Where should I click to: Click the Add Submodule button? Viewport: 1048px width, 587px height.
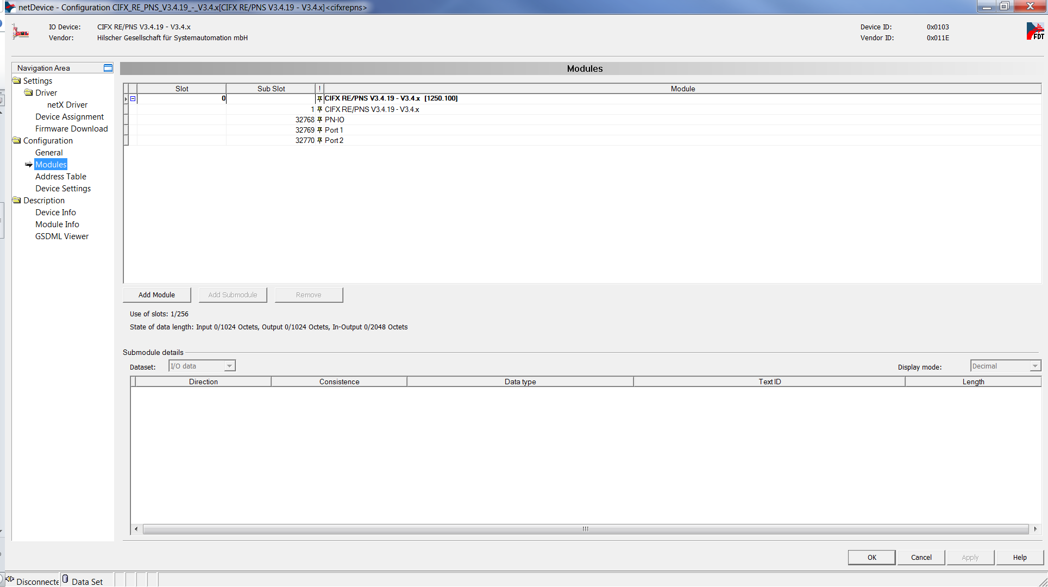point(233,295)
